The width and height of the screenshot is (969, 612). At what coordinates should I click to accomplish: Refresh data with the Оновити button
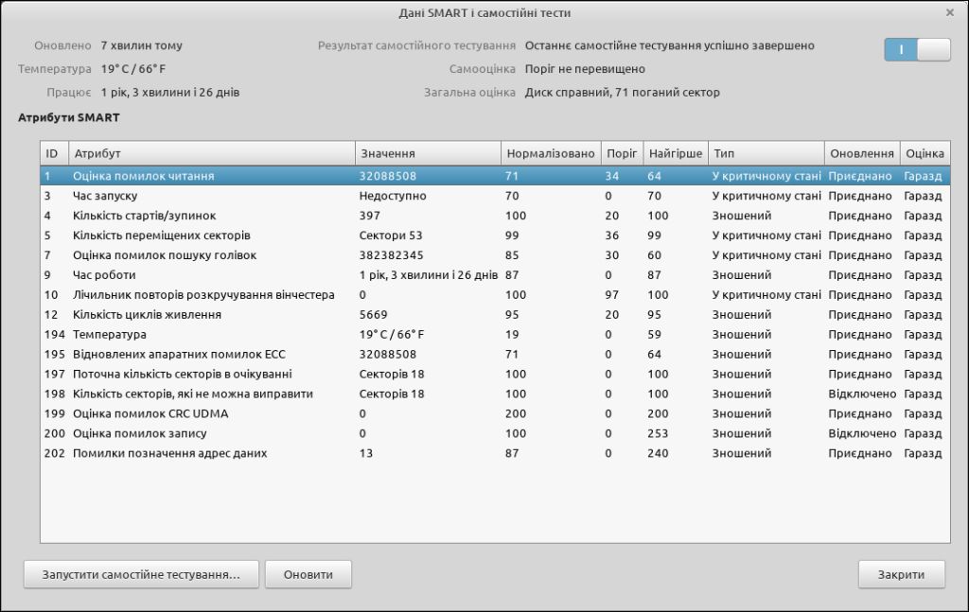pos(308,574)
